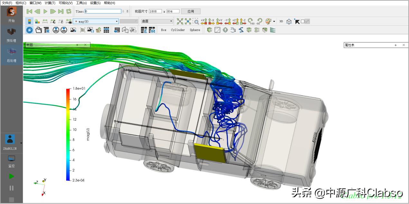The height and width of the screenshot is (204, 409).
Task: Expand the color palette dropdown arrow
Action: [x=274, y=22]
